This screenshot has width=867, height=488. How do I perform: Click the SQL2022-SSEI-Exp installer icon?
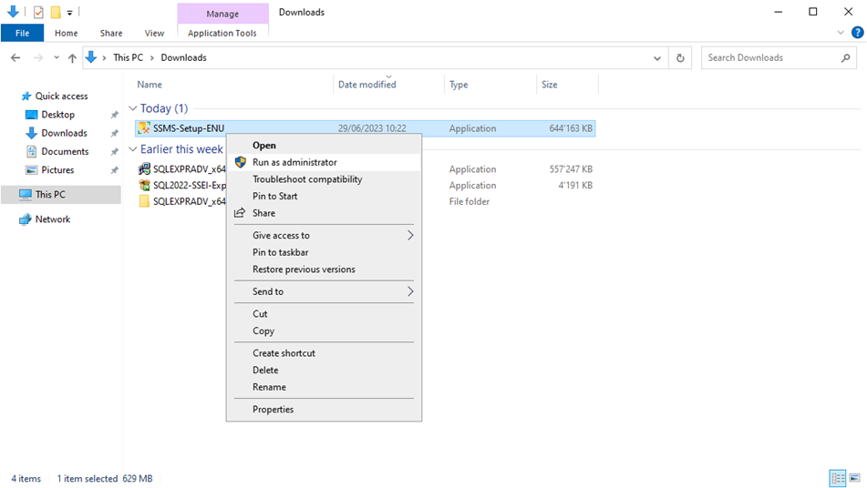[144, 185]
